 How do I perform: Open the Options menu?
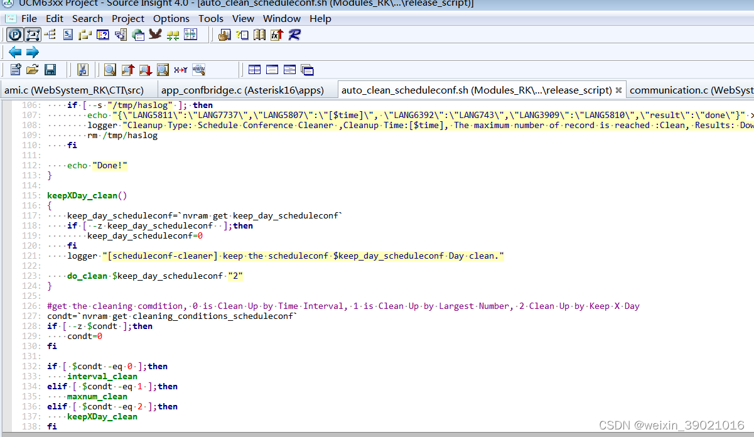pos(171,18)
